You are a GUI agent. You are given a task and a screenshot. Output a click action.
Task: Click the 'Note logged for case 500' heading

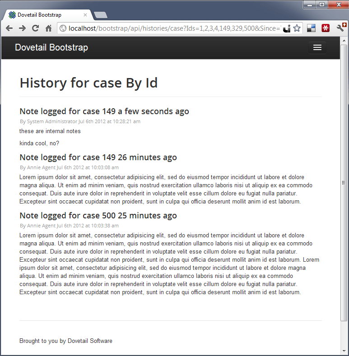[98, 216]
